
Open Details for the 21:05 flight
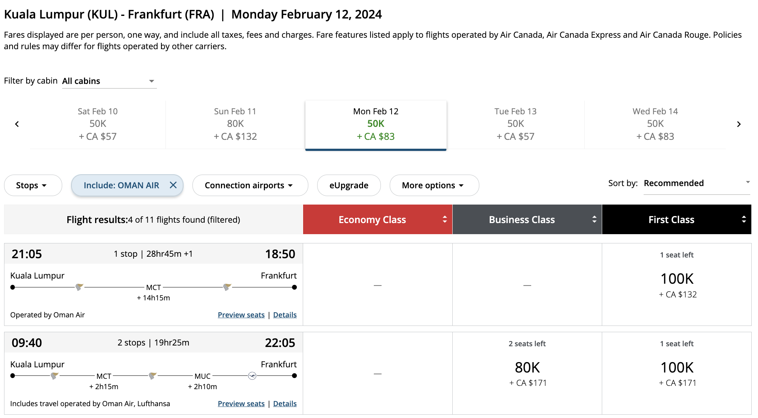click(x=285, y=315)
